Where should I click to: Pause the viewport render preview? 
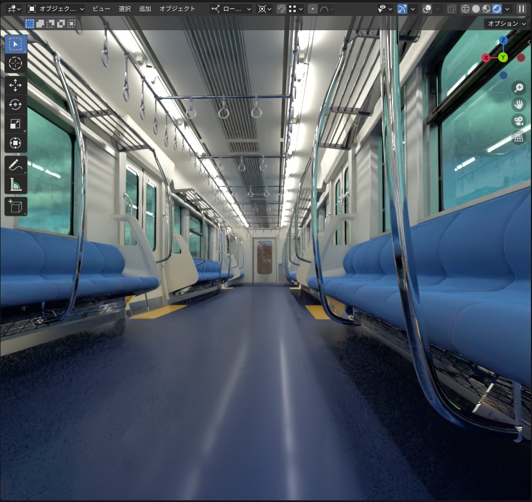point(521,9)
